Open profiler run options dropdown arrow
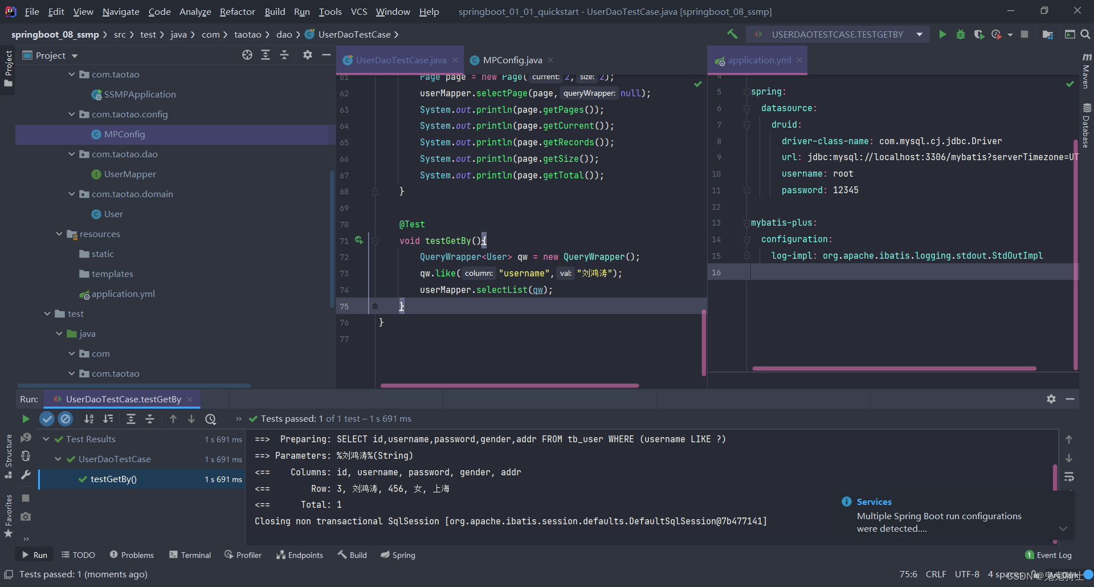Image resolution: width=1094 pixels, height=587 pixels. coord(1010,35)
